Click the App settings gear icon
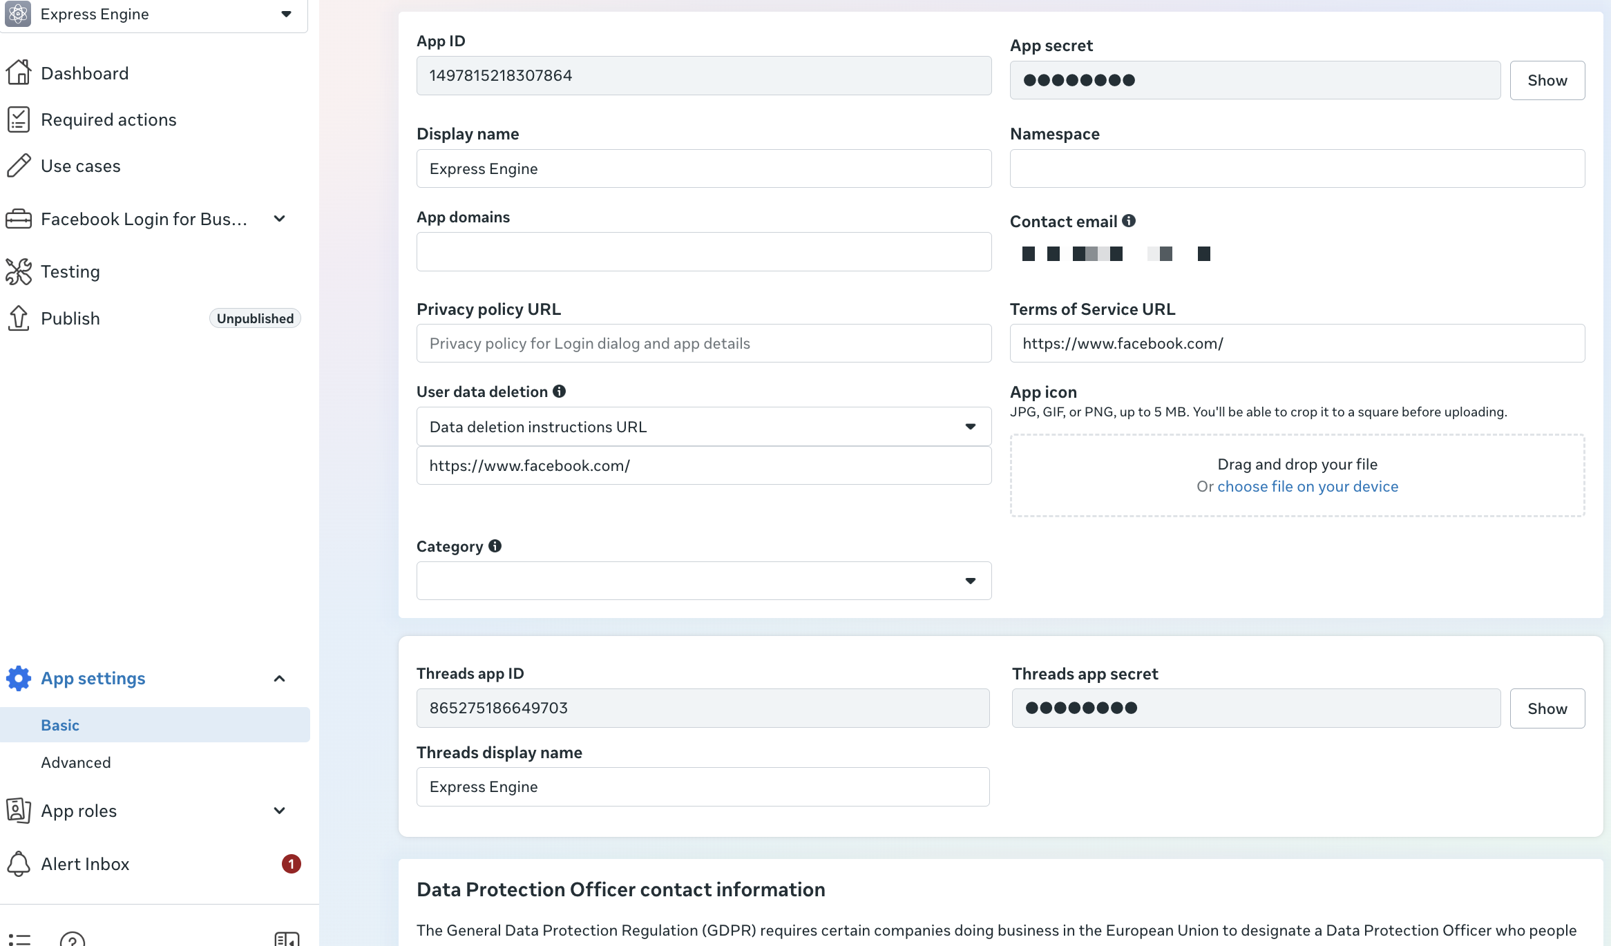Screen dimensions: 1611x946 19,678
